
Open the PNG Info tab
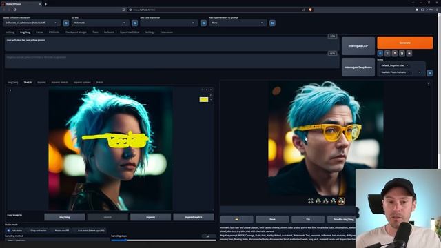54,32
